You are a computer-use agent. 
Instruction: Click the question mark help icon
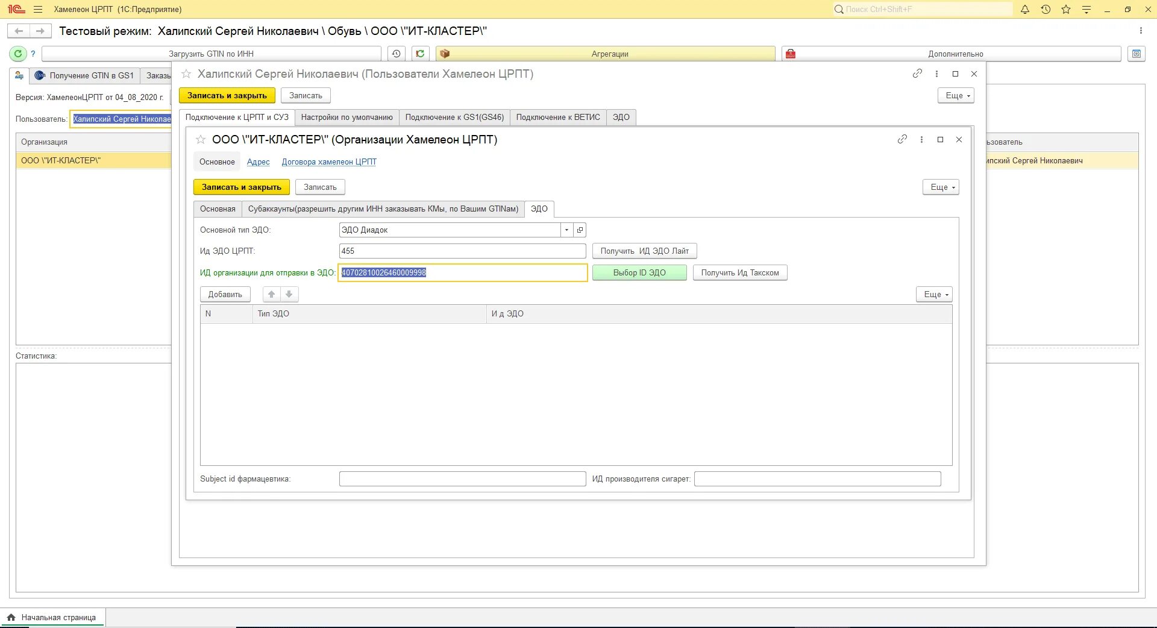pos(33,54)
